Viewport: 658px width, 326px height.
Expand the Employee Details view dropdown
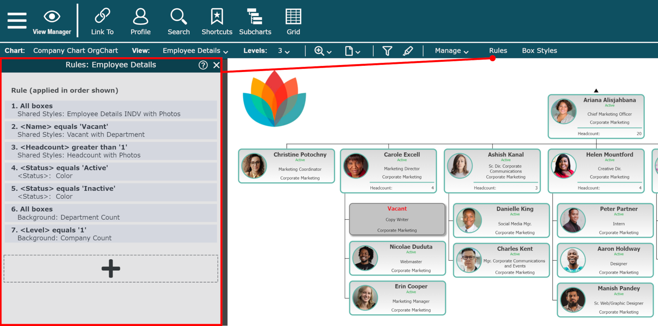(x=195, y=51)
